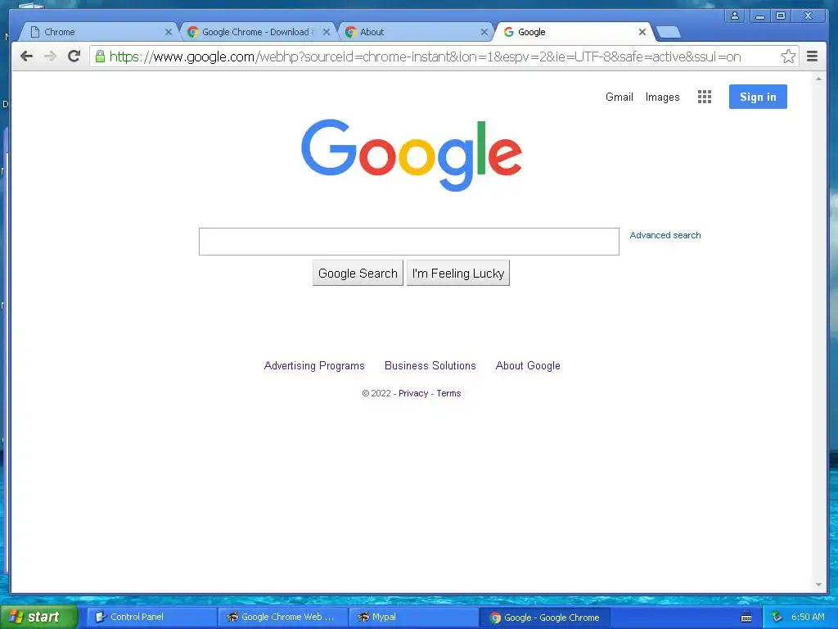
Task: Open the Privacy link
Action: click(413, 393)
